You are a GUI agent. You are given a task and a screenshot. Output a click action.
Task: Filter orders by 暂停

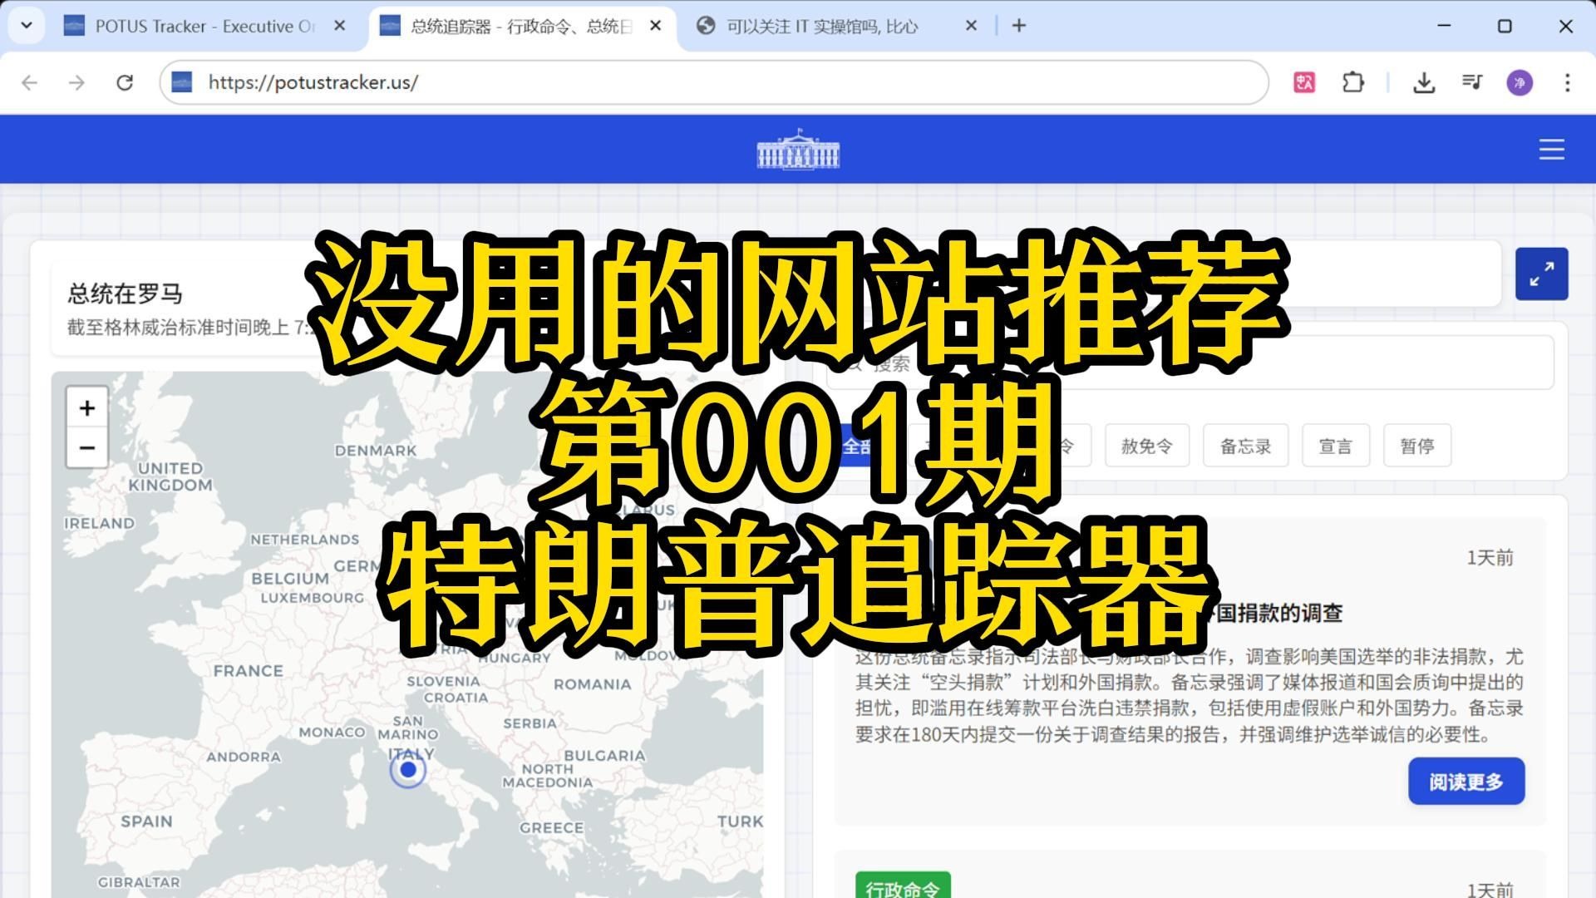point(1416,446)
